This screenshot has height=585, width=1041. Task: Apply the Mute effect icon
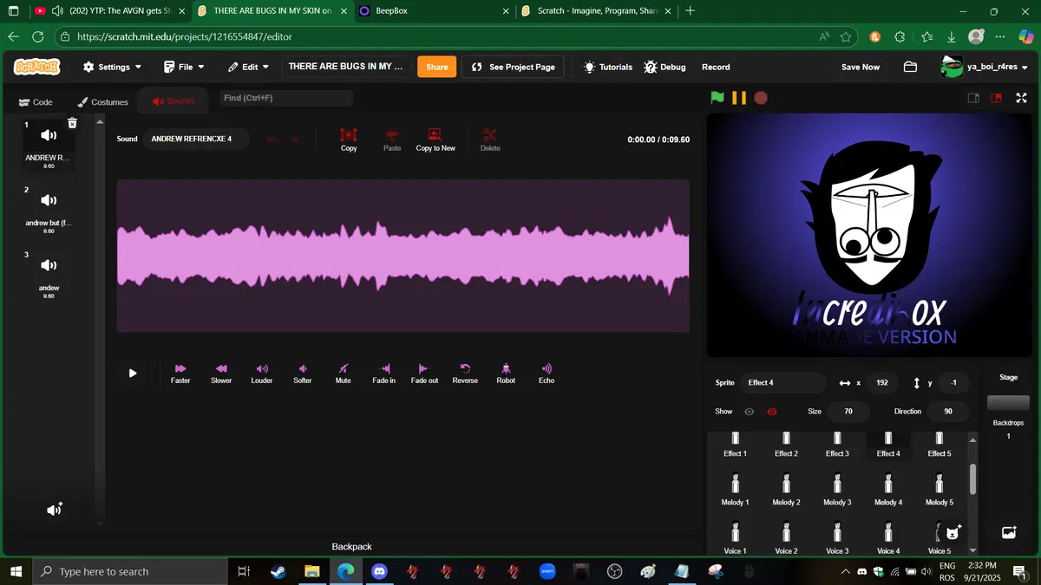tap(344, 374)
